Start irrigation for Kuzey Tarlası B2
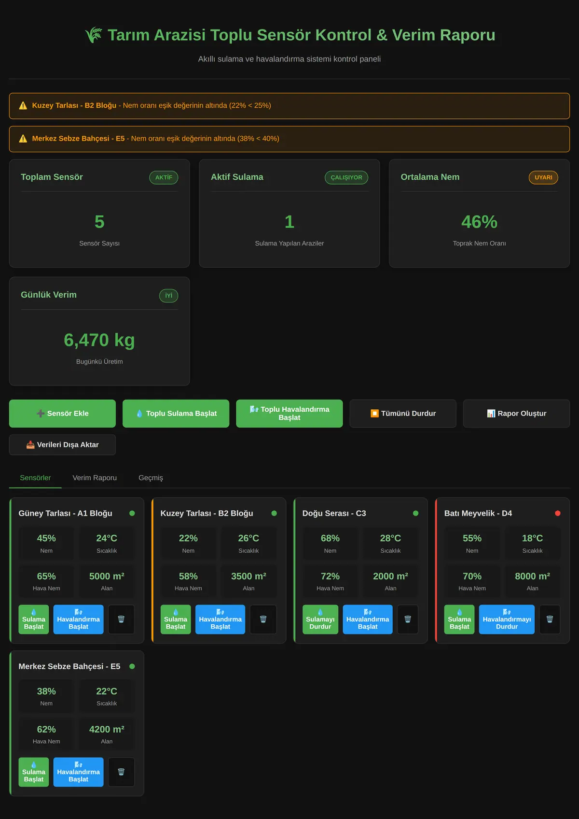The height and width of the screenshot is (819, 579). pos(176,619)
